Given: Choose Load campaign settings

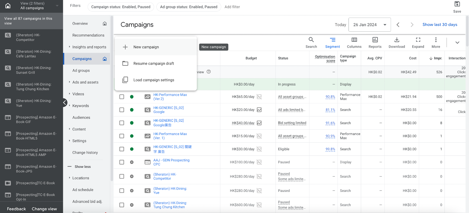Looking at the screenshot, I should (156, 80).
